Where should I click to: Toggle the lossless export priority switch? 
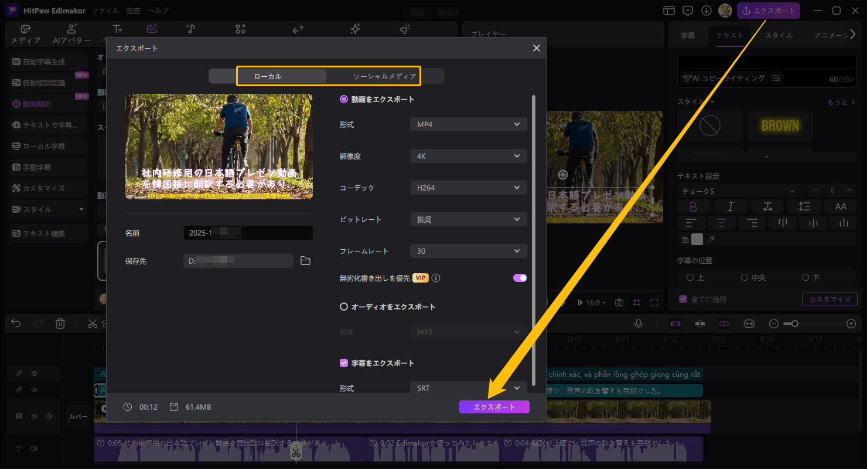tap(520, 278)
